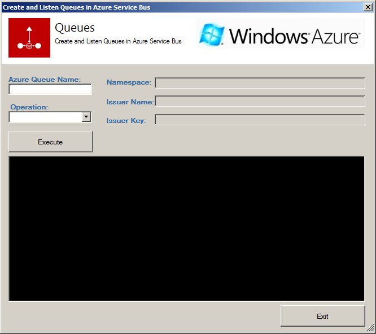Click the window resize grip corner
The image size is (376, 334).
pos(371,328)
